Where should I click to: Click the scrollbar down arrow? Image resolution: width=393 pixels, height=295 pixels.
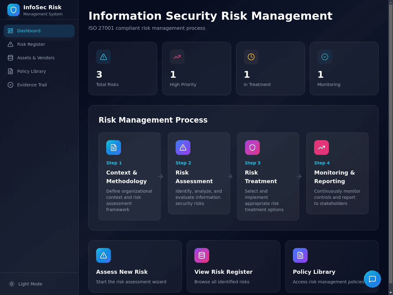[x=391, y=293]
